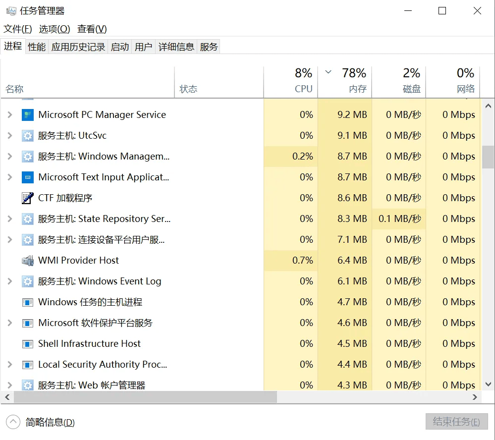Click the 结束任务 button
Image resolution: width=495 pixels, height=440 pixels.
456,422
